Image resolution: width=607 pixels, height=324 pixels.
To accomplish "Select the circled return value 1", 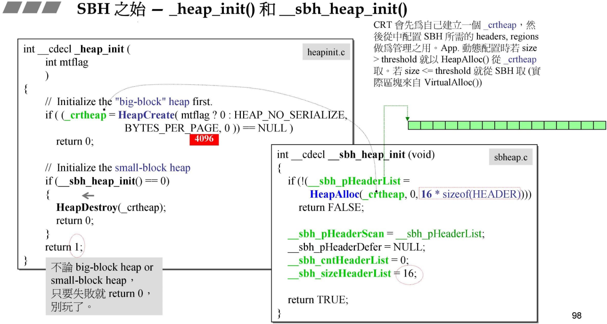I will [77, 246].
